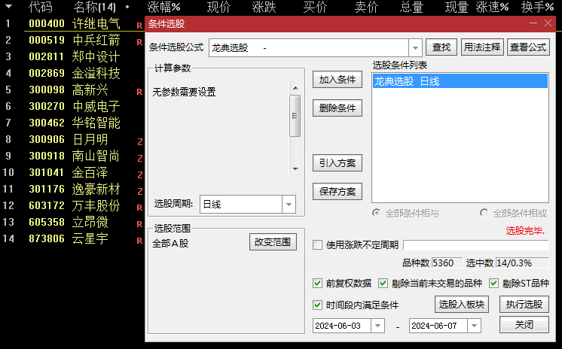Select stock row 002811 郑中设计

72,56
